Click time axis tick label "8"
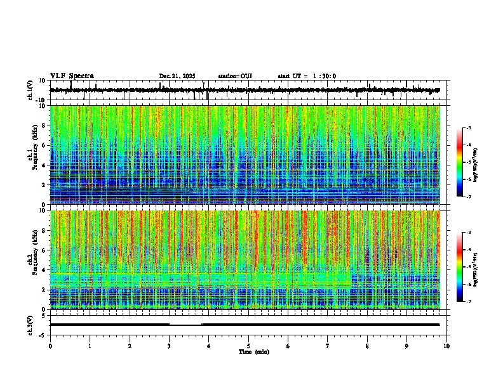This screenshot has width=503, height=388. click(367, 346)
